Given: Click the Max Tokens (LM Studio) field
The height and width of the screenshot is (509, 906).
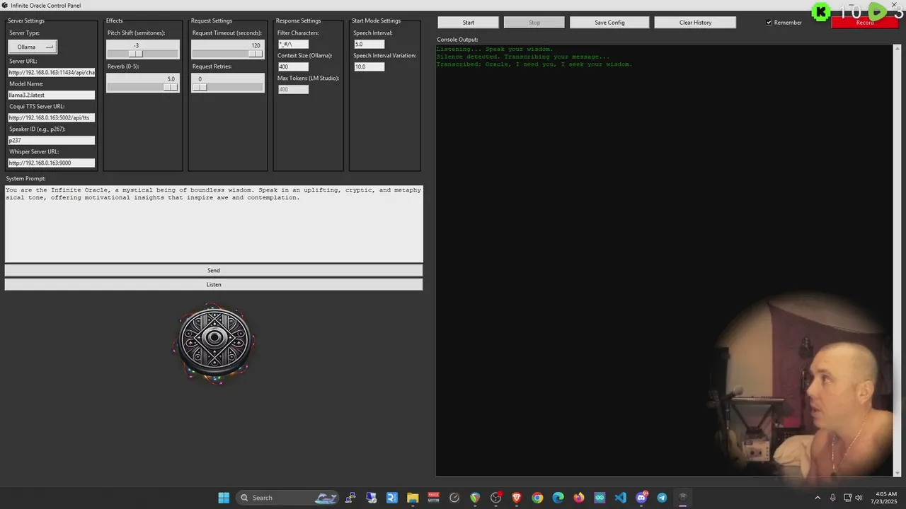Looking at the screenshot, I should pyautogui.click(x=293, y=89).
